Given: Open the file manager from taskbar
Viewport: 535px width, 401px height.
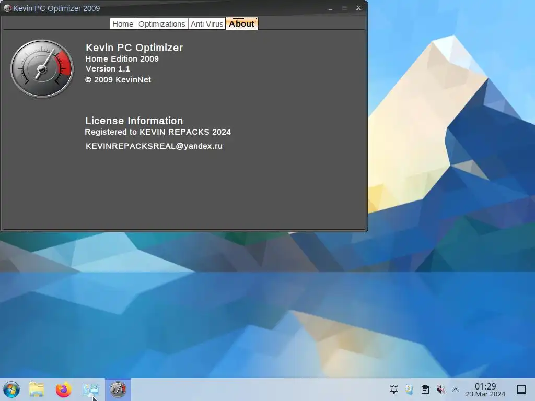Looking at the screenshot, I should (37, 390).
